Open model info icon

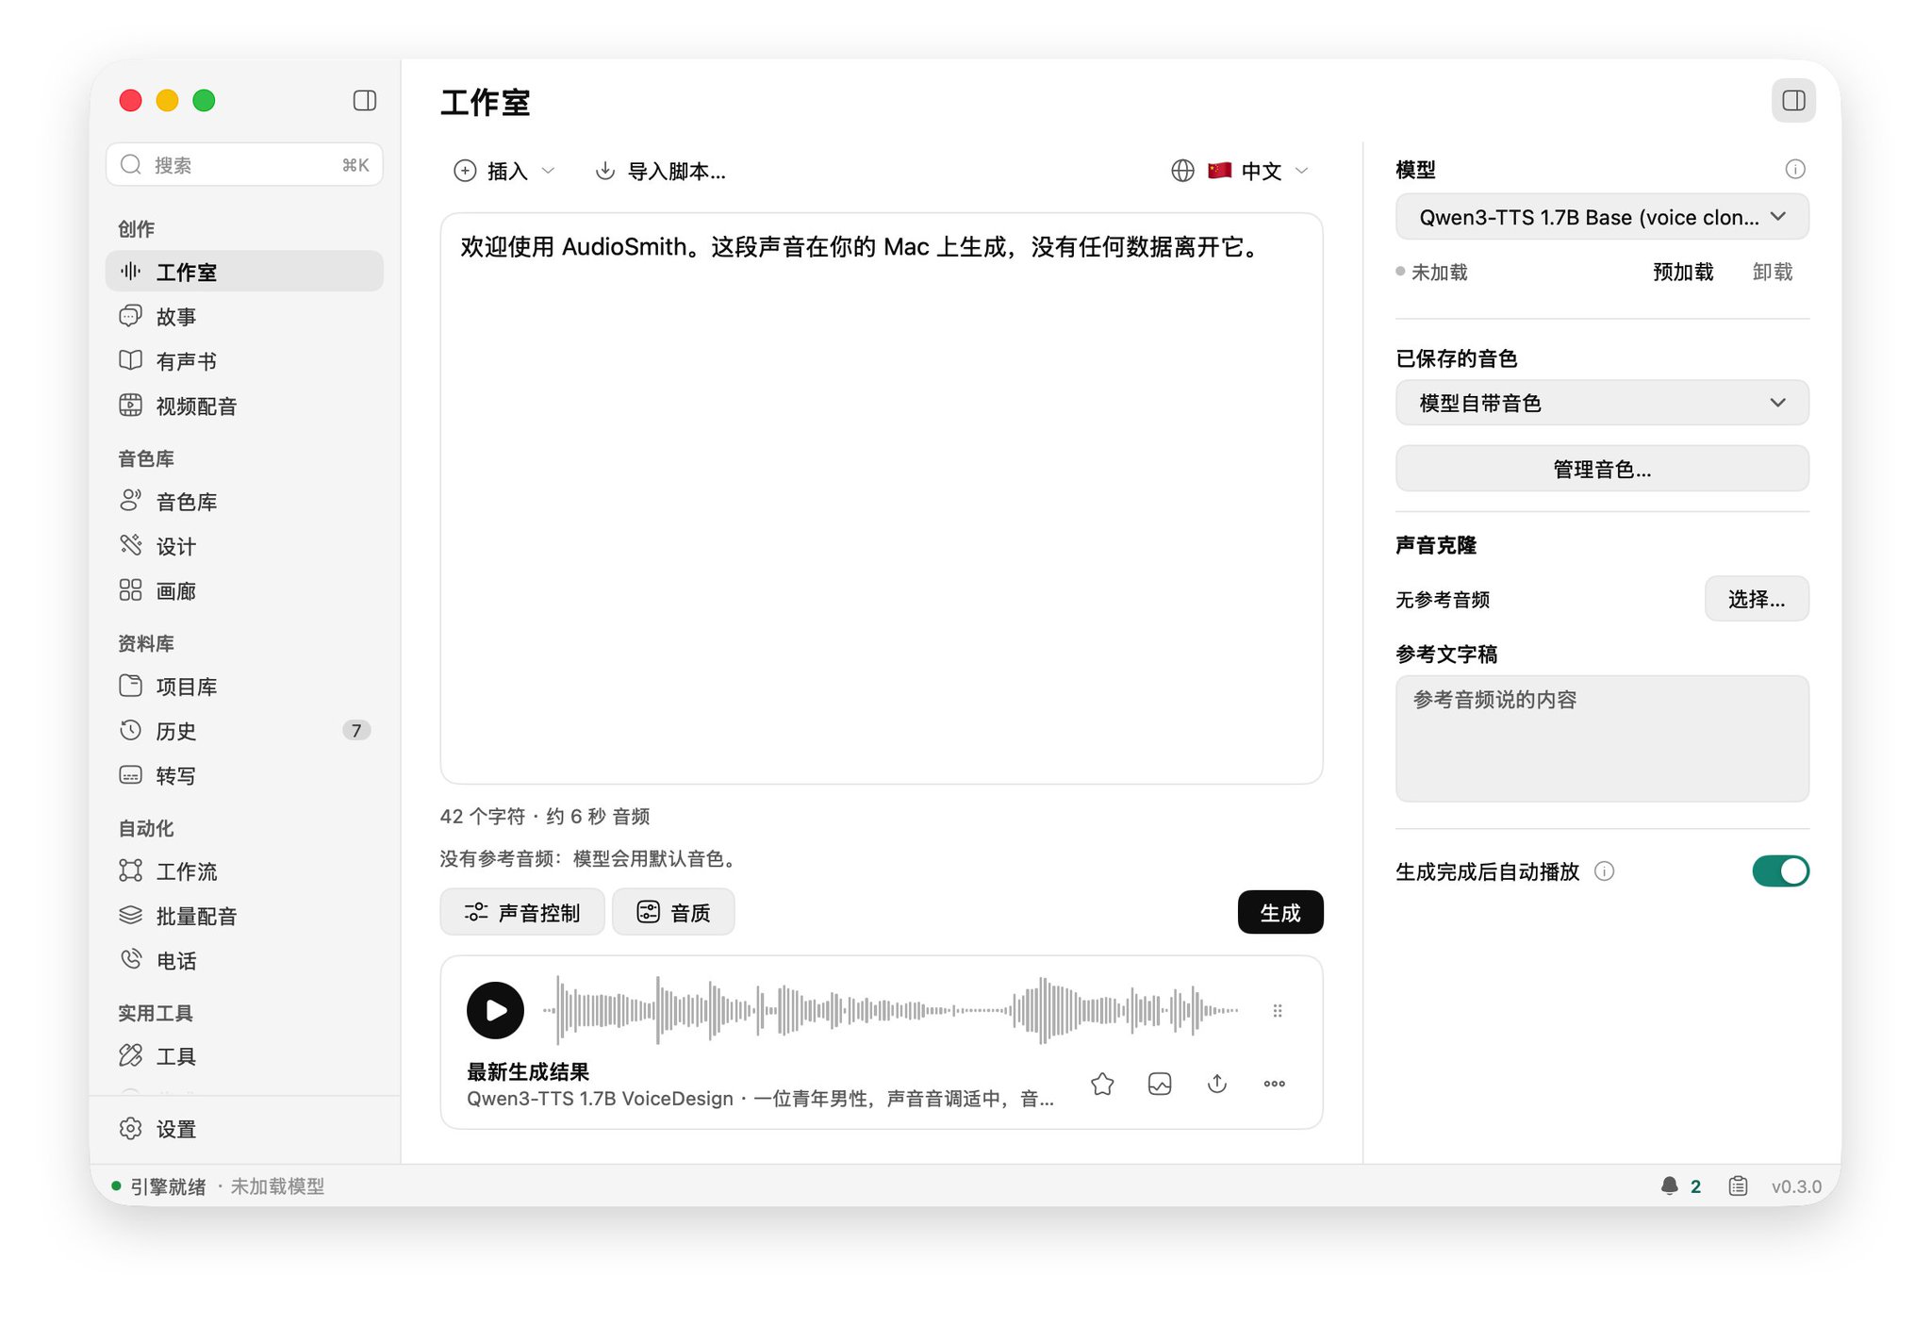(x=1795, y=169)
